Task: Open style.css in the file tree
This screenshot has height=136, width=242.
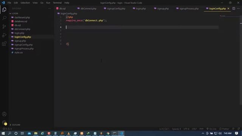Action: pyautogui.click(x=19, y=53)
